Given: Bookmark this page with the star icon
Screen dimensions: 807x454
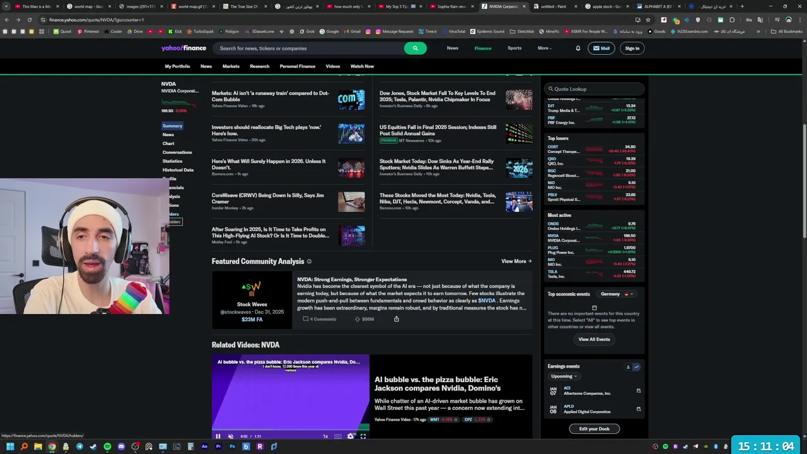Looking at the screenshot, I should (648, 20).
